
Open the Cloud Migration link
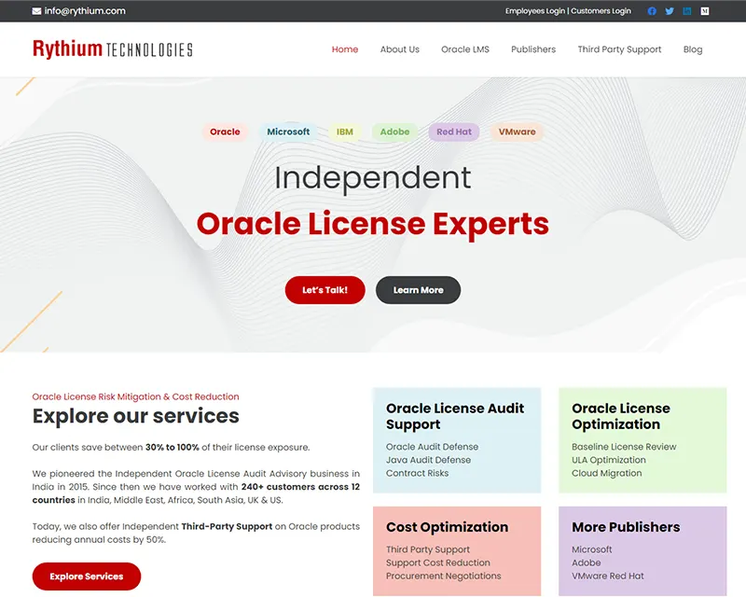(x=607, y=473)
